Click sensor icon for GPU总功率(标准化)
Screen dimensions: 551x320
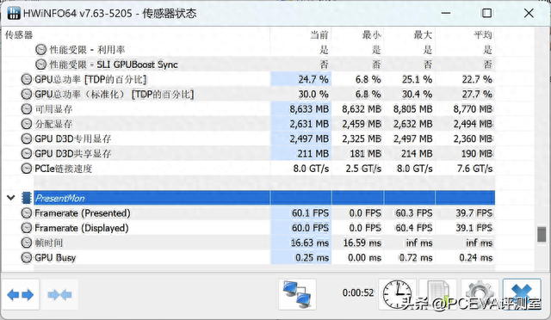pyautogui.click(x=27, y=94)
